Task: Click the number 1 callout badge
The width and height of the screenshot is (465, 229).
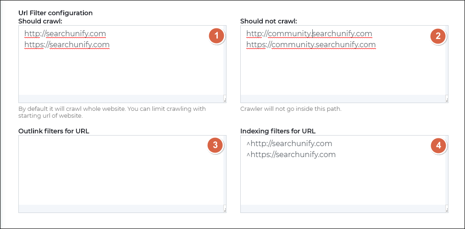Action: click(216, 36)
